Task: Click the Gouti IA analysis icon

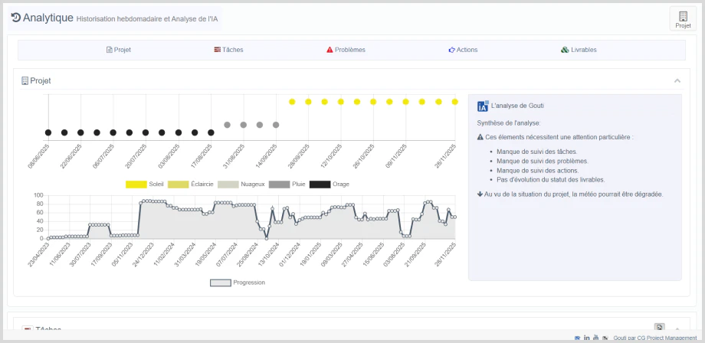Action: (x=483, y=106)
